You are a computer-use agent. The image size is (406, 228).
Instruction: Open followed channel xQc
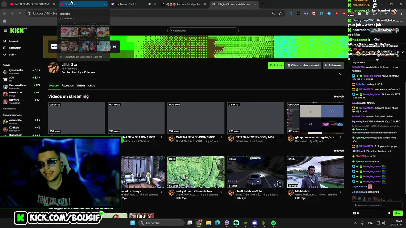click(x=22, y=79)
